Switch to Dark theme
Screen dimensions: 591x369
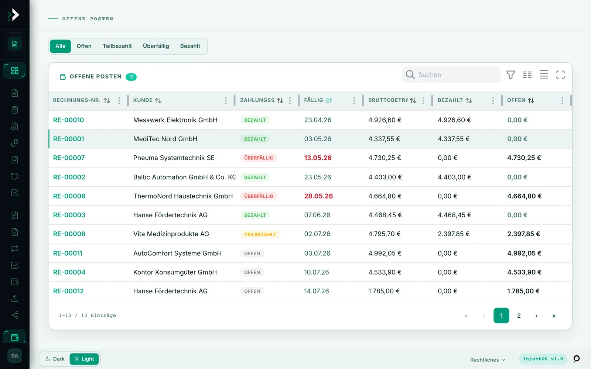55,359
